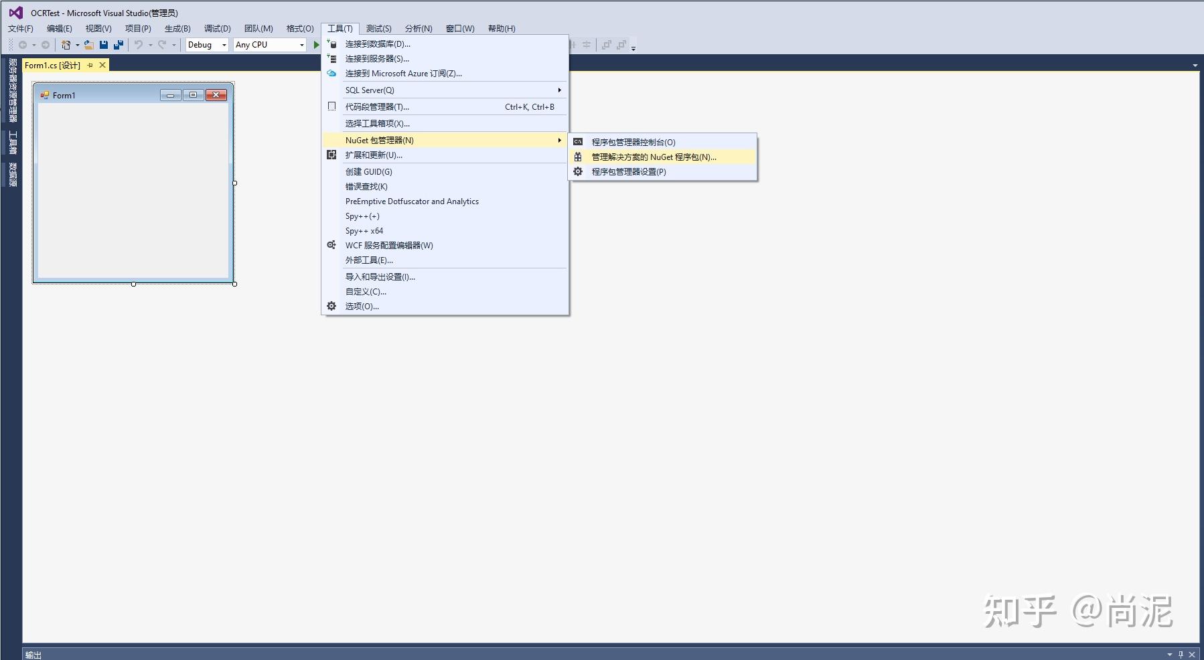Image resolution: width=1204 pixels, height=660 pixels.
Task: Click the Undo arrow icon
Action: pyautogui.click(x=138, y=45)
